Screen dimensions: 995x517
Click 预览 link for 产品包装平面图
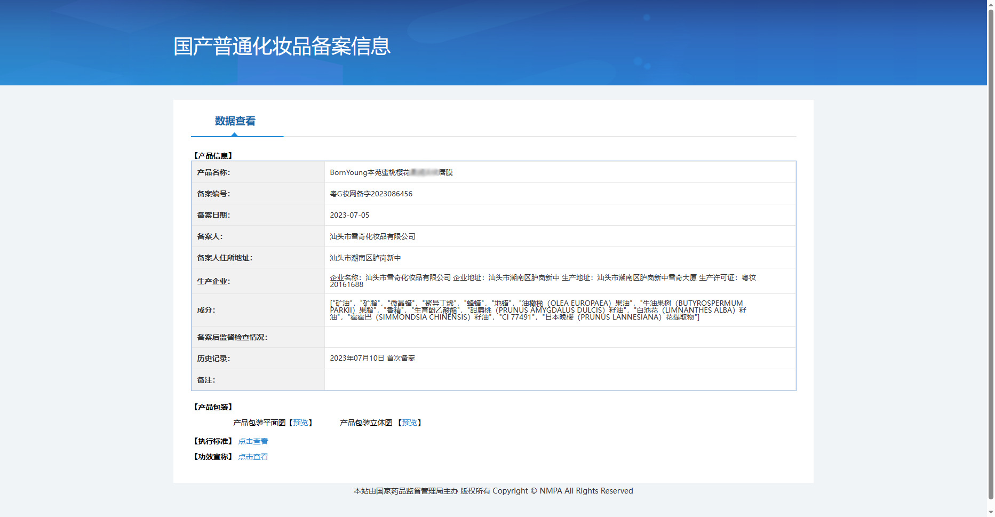[300, 423]
